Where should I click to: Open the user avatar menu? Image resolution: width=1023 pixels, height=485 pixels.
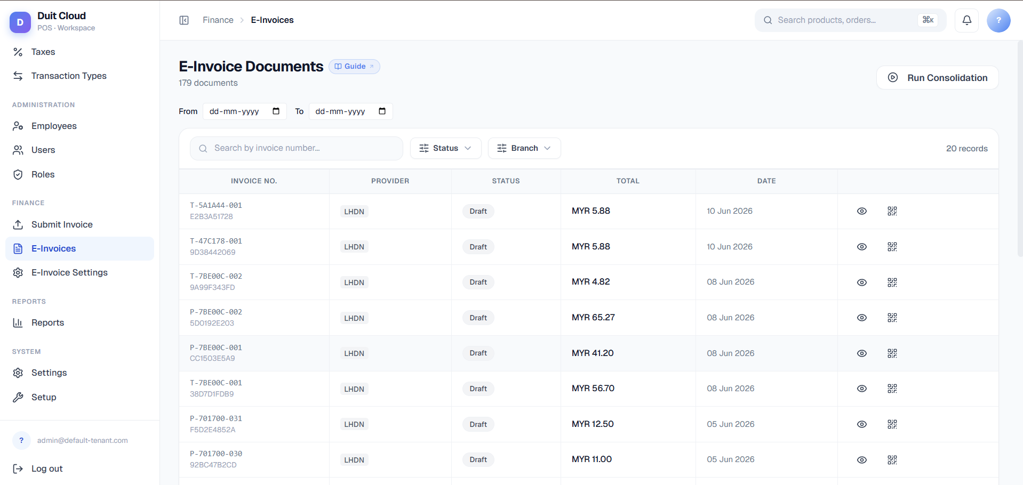(998, 20)
